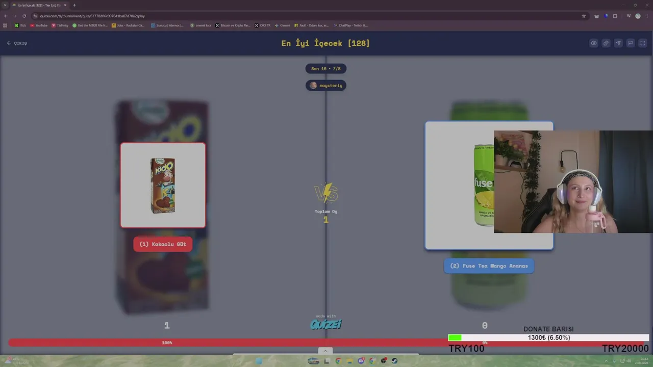Open the Chrome extensions puzzle icon
The width and height of the screenshot is (653, 367).
point(615,16)
